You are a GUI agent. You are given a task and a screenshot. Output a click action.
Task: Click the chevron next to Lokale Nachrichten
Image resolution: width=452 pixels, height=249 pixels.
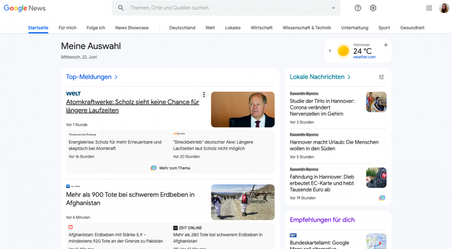(349, 77)
